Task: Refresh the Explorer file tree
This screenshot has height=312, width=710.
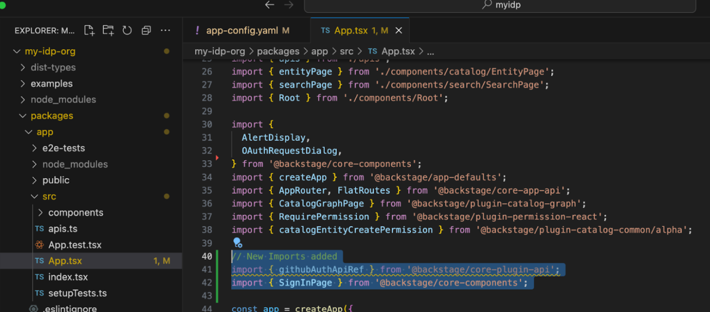Action: 127,30
